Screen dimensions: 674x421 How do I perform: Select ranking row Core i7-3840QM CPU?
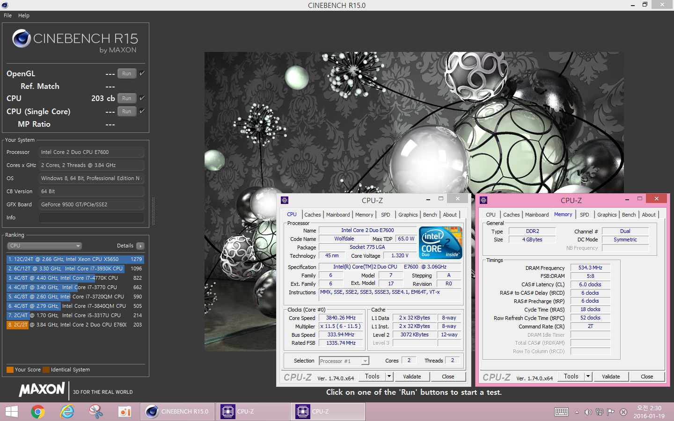(75, 306)
